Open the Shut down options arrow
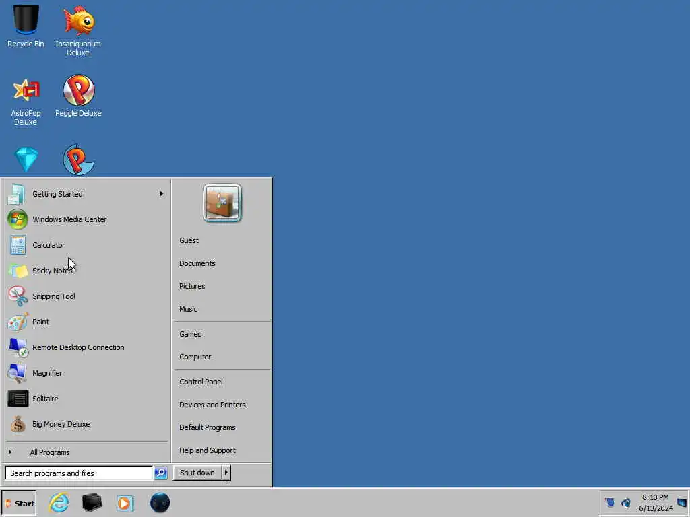This screenshot has width=690, height=517. click(x=226, y=473)
